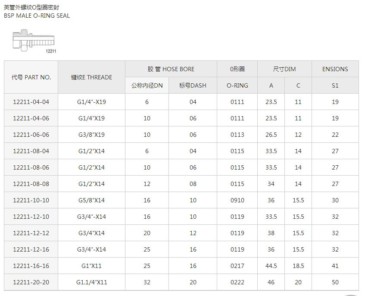Screen dimensions: 368x296
Task: Select the S1 column header
Action: (335, 85)
